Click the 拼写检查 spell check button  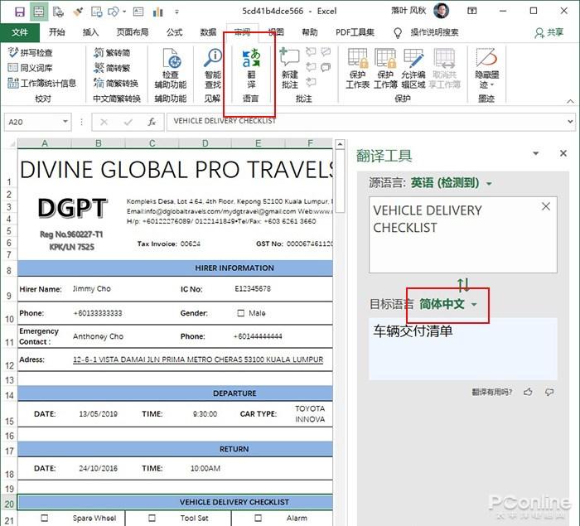pos(30,52)
